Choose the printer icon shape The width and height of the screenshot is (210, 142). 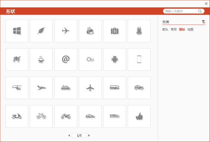[90, 31]
